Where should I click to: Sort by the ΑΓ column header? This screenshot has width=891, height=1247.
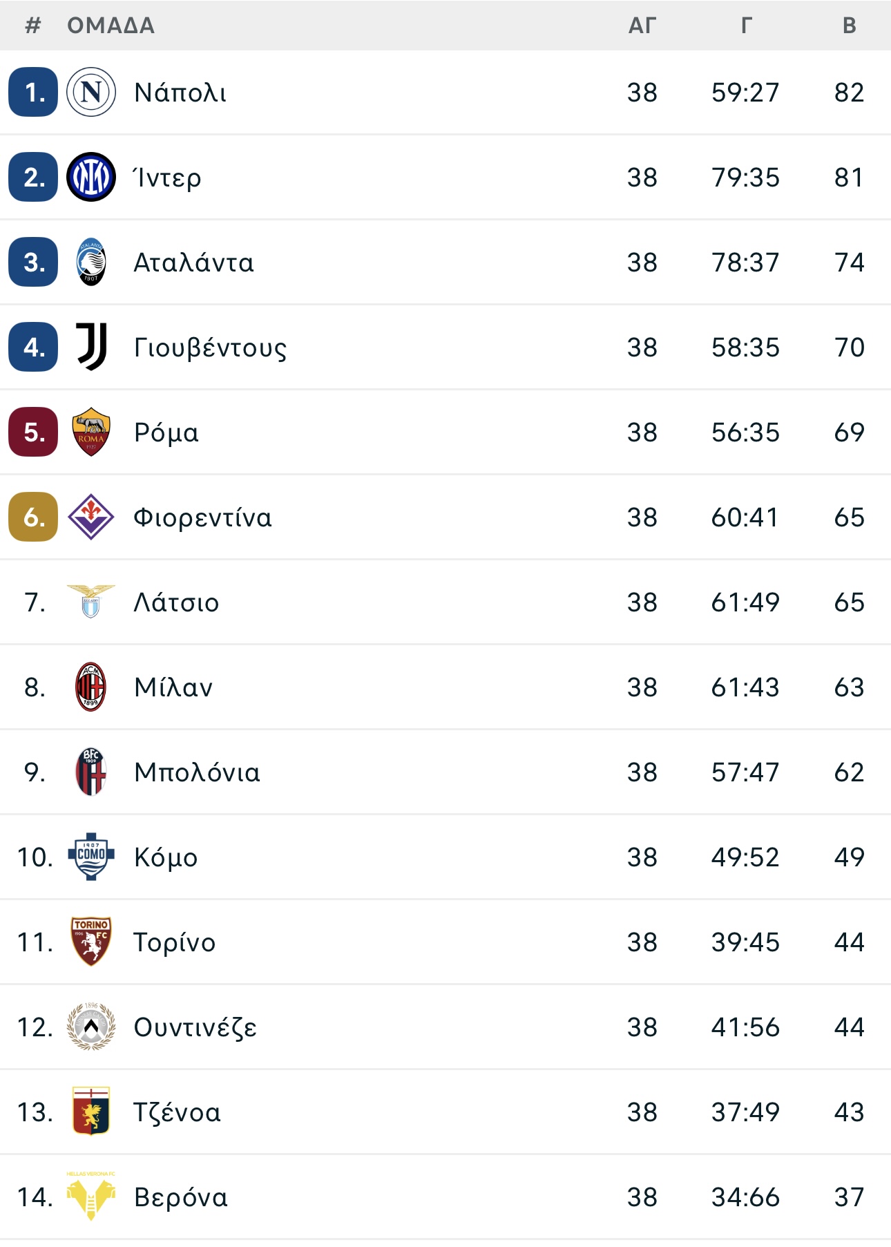click(642, 26)
